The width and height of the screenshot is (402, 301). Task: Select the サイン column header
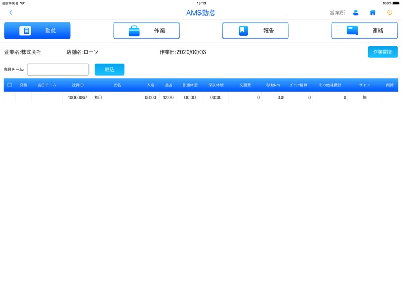click(364, 85)
